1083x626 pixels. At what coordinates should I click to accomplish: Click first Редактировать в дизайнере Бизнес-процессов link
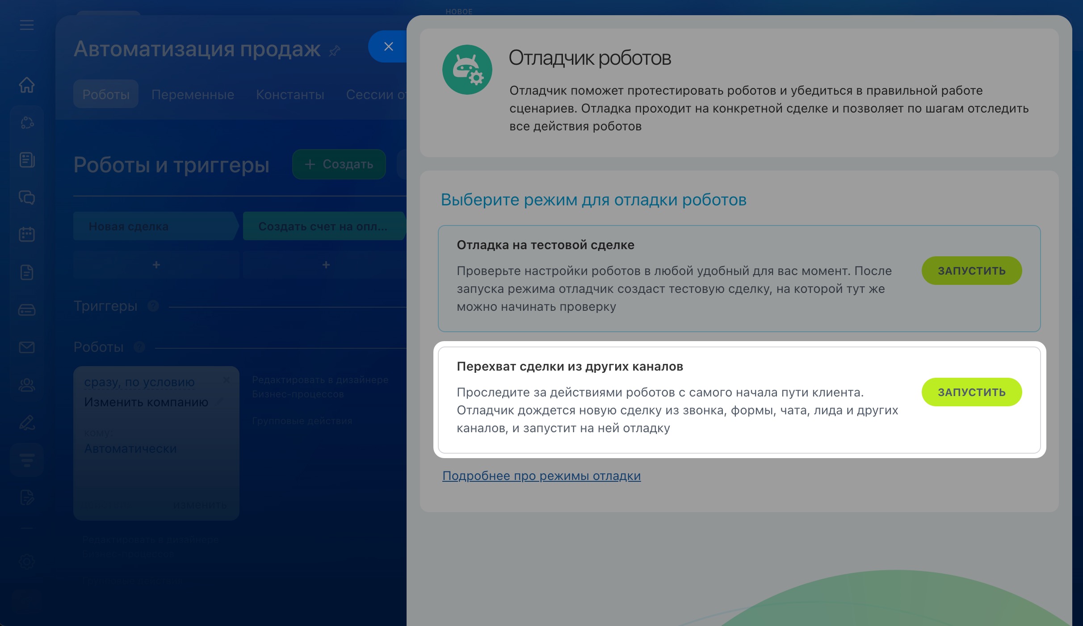tap(320, 387)
